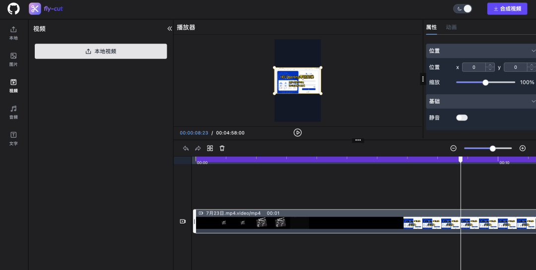This screenshot has height=270, width=536.
Task: Play the video preview
Action: tap(297, 133)
